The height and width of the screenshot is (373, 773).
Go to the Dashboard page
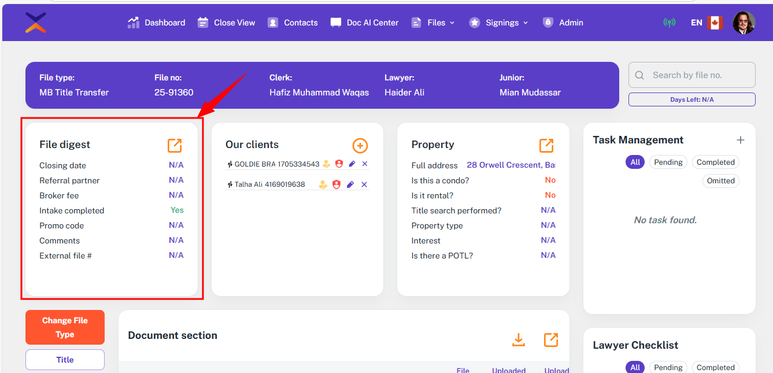(157, 23)
